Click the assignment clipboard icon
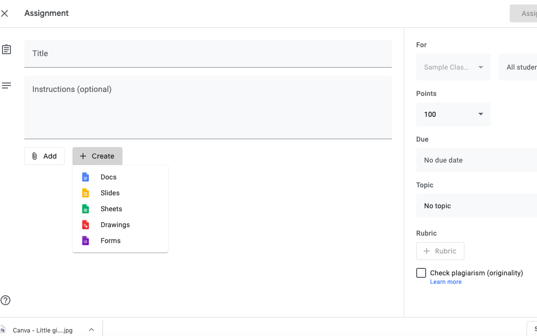 pos(6,49)
